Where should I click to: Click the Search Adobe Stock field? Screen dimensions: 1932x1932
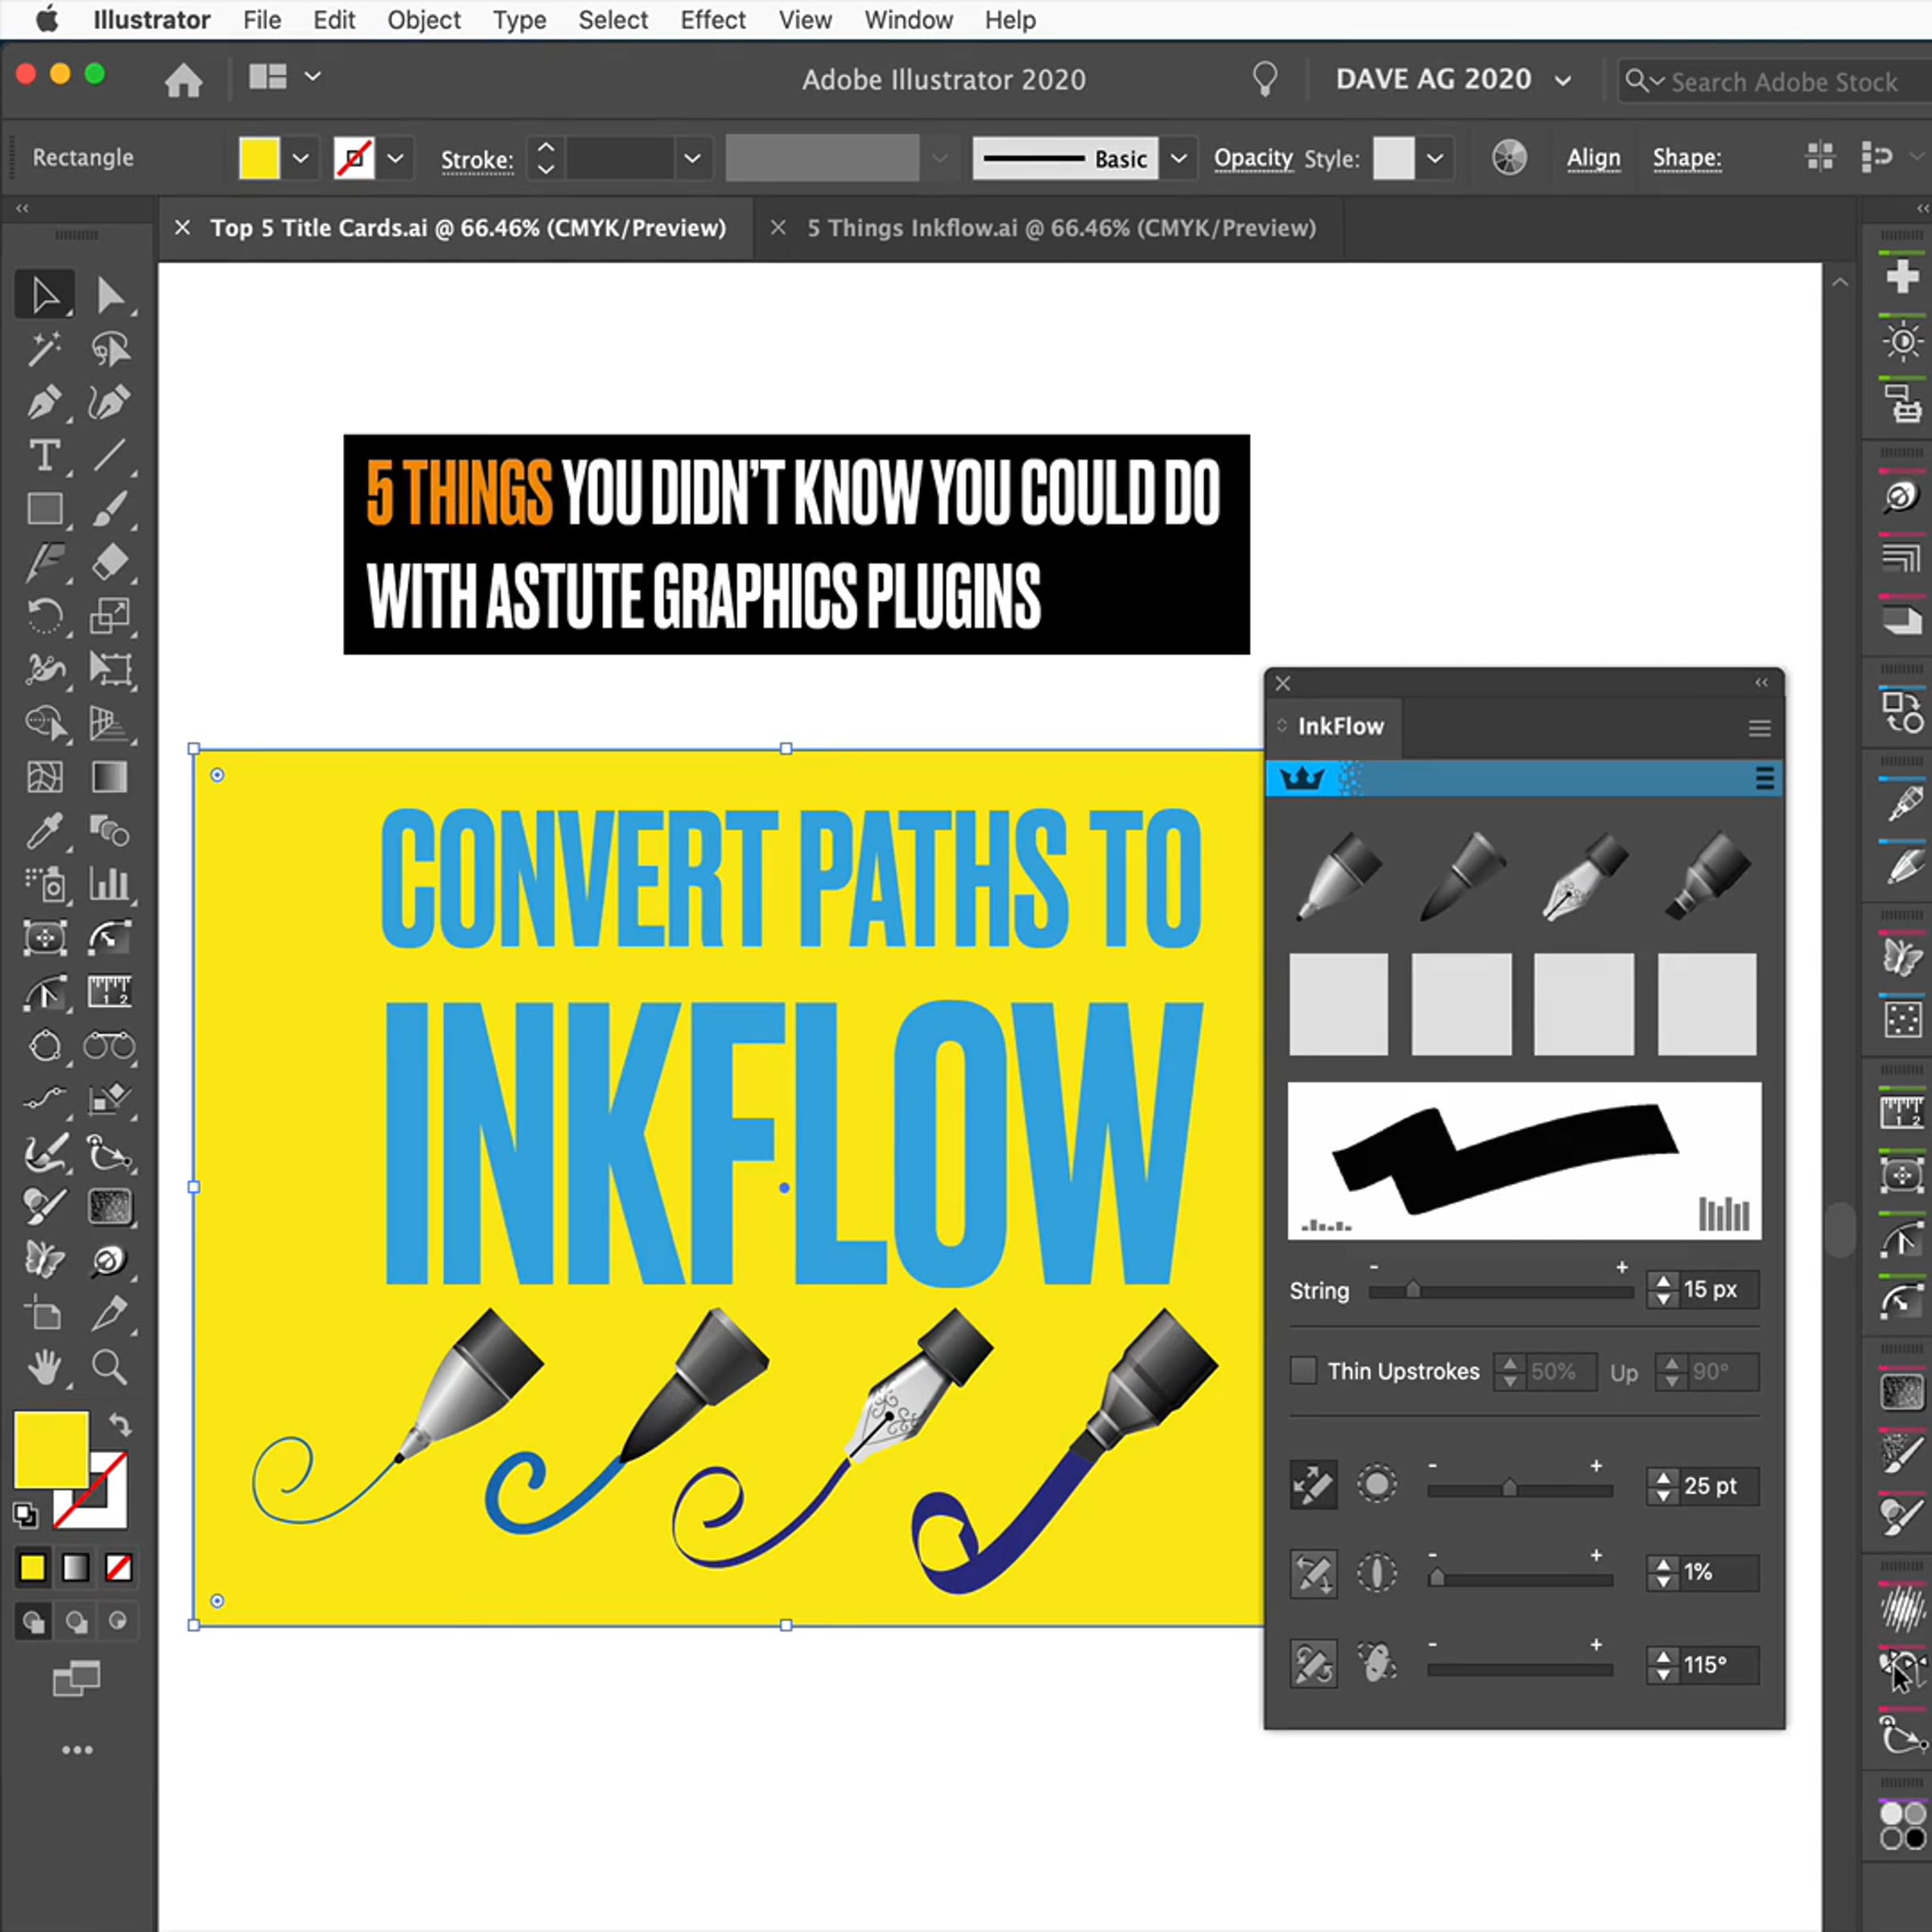pos(1774,81)
